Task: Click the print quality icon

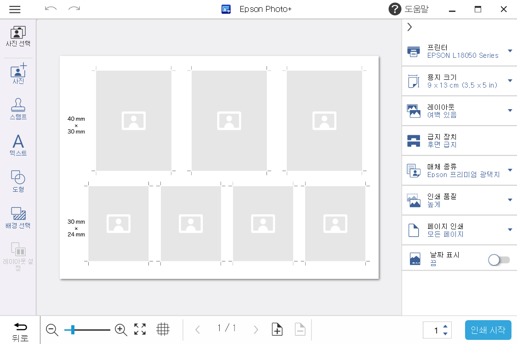Action: pyautogui.click(x=414, y=200)
